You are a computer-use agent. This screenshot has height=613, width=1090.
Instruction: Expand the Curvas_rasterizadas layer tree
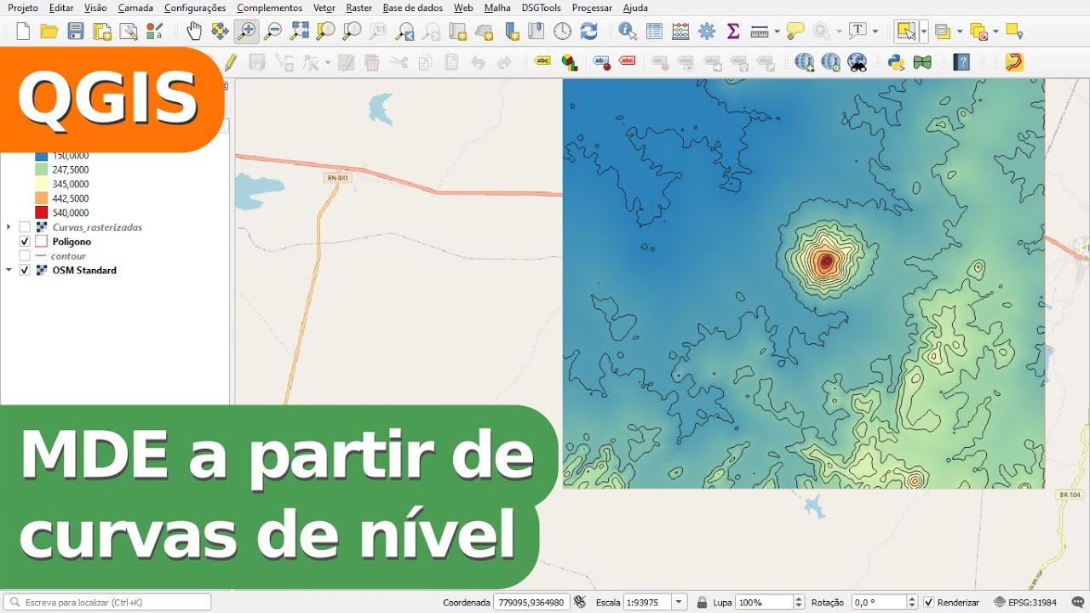pos(9,227)
